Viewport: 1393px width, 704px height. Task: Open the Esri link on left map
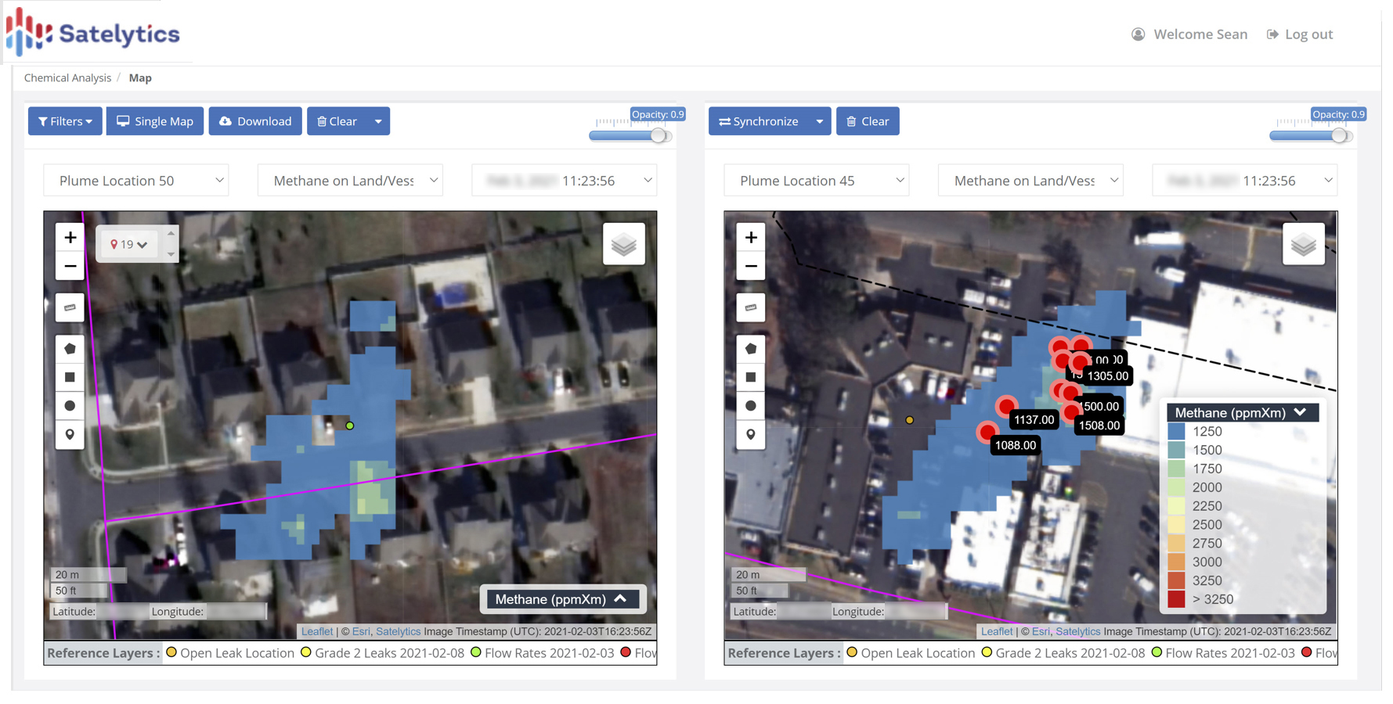tap(361, 631)
